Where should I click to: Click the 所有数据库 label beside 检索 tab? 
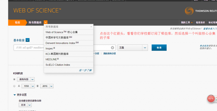(35, 22)
